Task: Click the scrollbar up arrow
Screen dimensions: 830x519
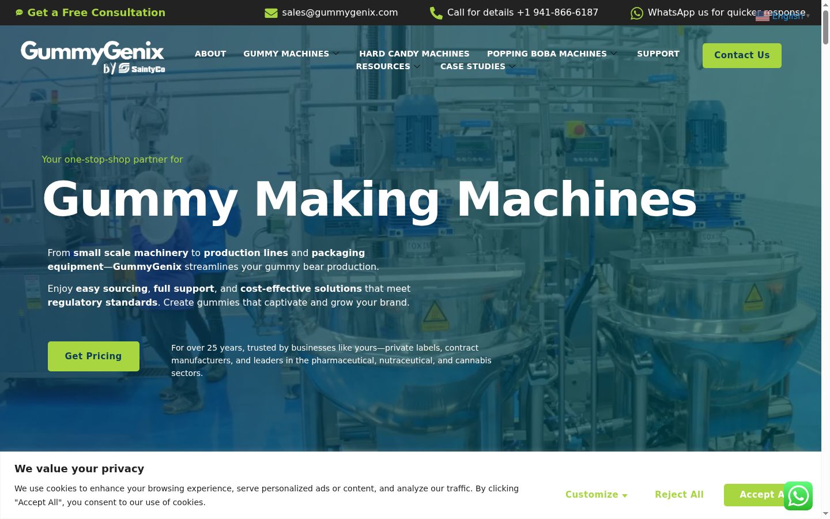Action: click(825, 5)
